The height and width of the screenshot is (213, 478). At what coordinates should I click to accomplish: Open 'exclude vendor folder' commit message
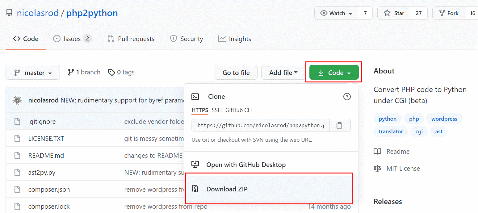(x=154, y=121)
